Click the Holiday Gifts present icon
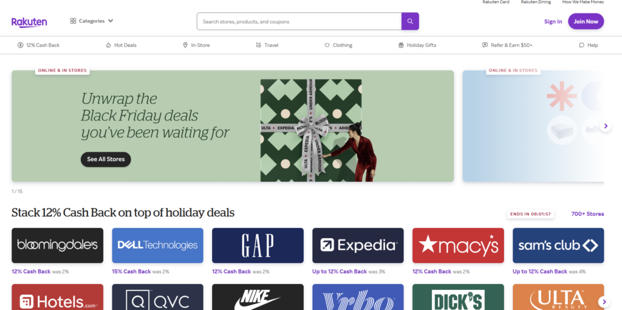 (x=401, y=45)
